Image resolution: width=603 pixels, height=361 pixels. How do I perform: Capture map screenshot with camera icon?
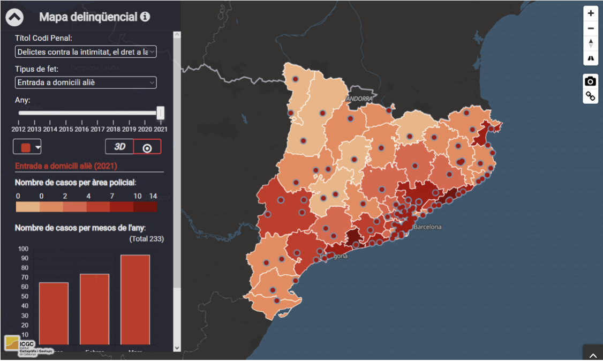(590, 81)
